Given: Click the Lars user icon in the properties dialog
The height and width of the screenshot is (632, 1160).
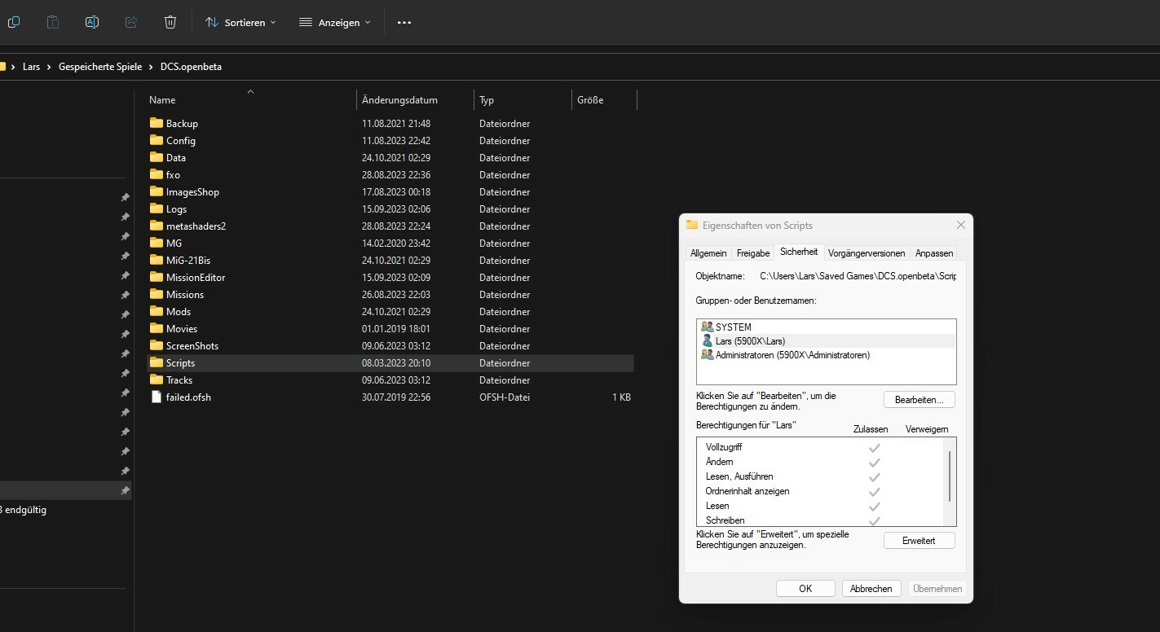Looking at the screenshot, I should tap(707, 340).
